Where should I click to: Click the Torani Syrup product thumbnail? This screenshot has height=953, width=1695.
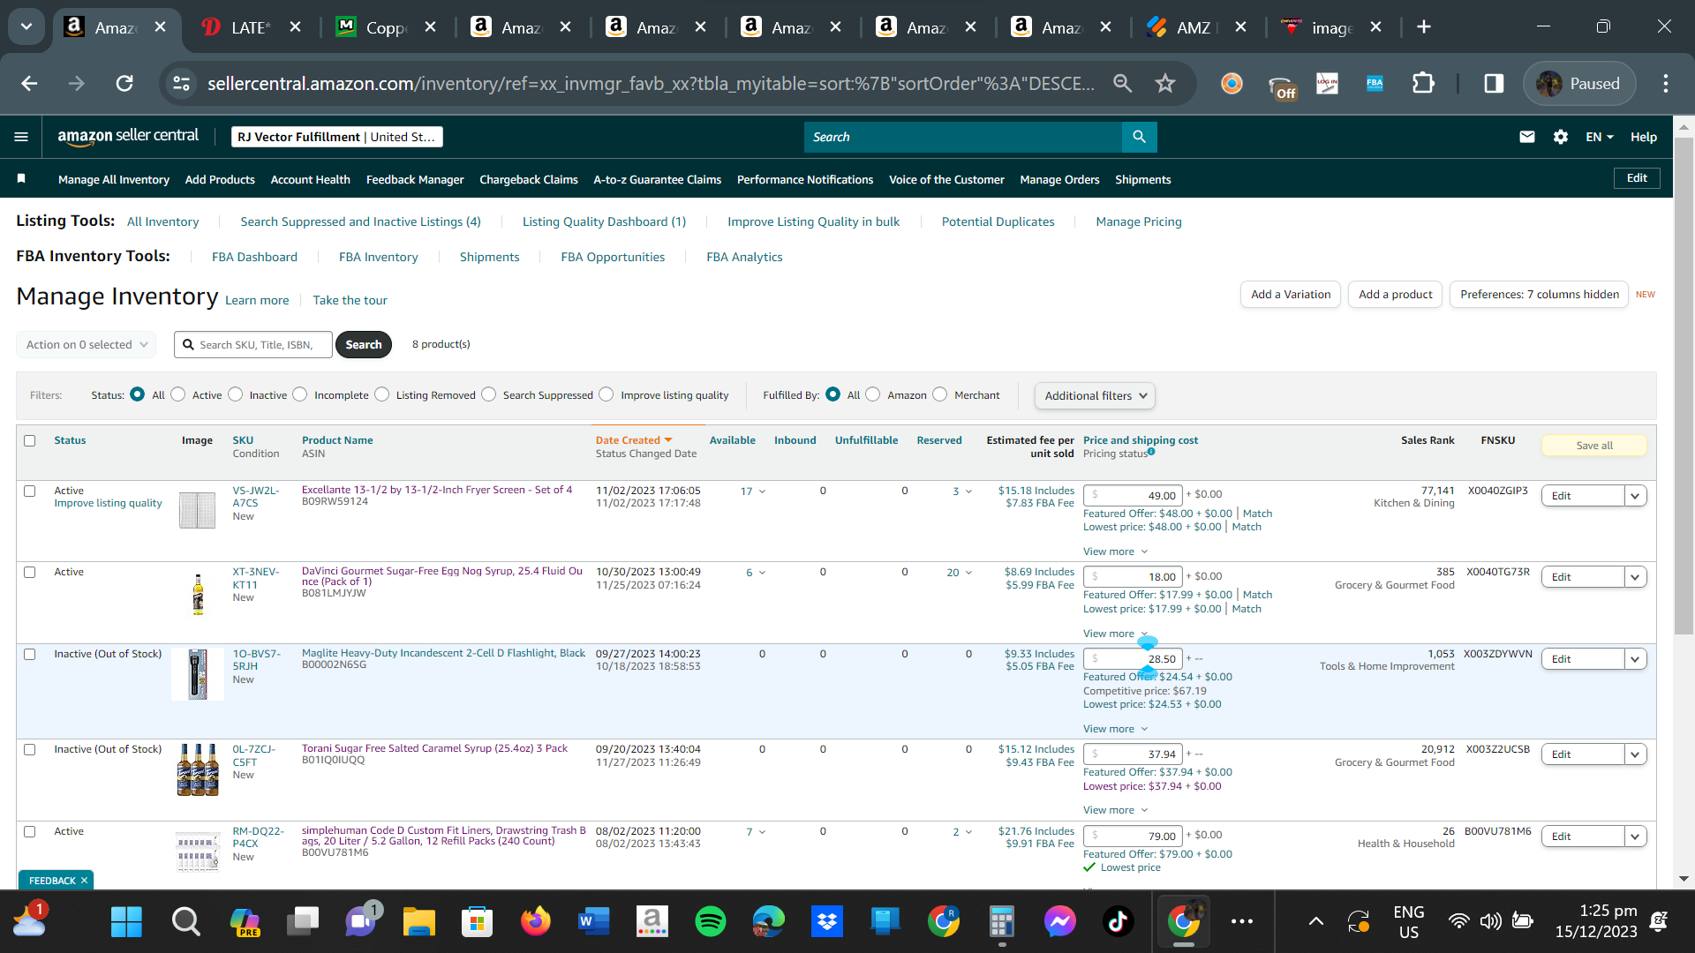[198, 769]
